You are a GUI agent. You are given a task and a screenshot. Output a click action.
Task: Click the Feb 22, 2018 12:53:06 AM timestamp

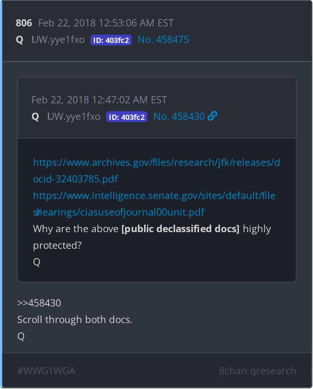tap(106, 23)
